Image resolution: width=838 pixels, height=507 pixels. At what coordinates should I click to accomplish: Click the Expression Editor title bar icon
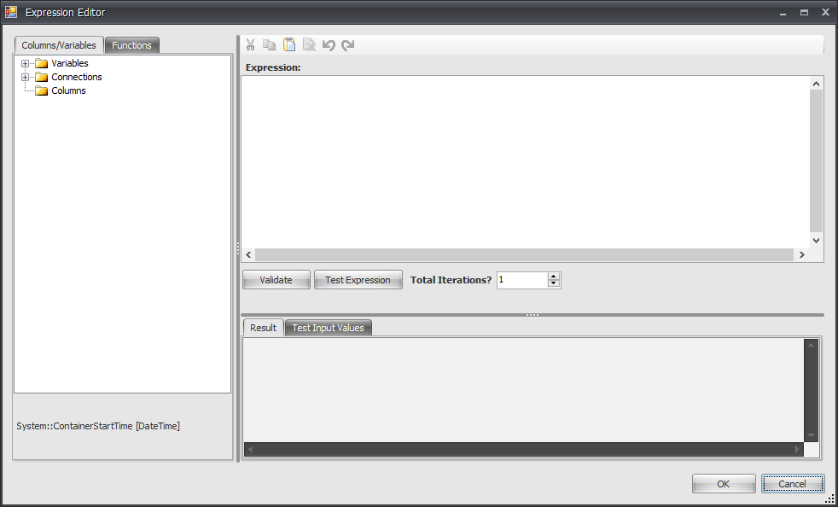(x=11, y=12)
